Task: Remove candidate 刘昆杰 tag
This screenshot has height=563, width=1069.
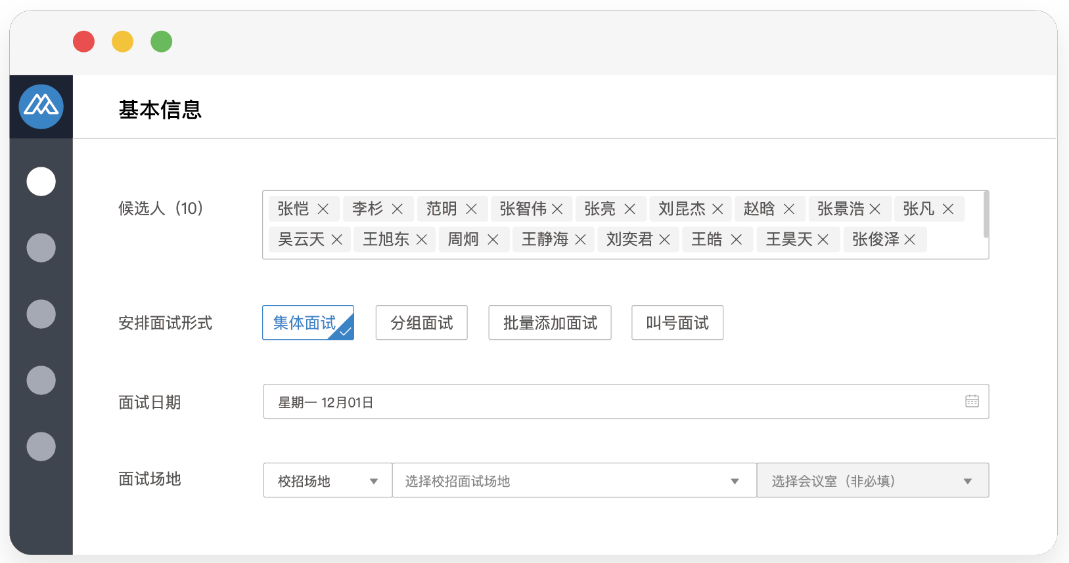Action: 717,209
